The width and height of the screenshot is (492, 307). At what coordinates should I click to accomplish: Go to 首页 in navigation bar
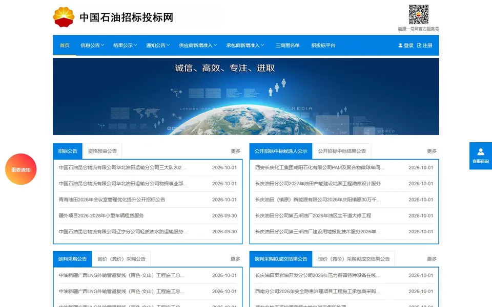pos(65,46)
